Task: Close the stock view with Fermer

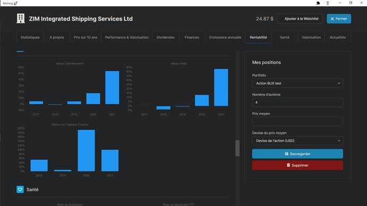Action: pyautogui.click(x=339, y=19)
